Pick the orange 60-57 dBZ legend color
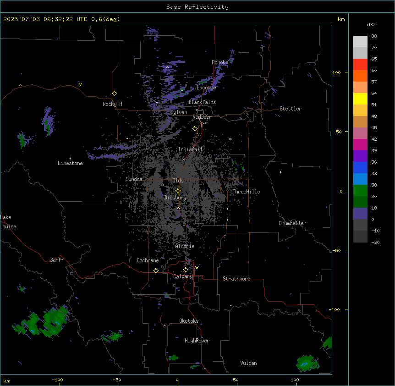This screenshot has height=386, width=395. pyautogui.click(x=360, y=76)
